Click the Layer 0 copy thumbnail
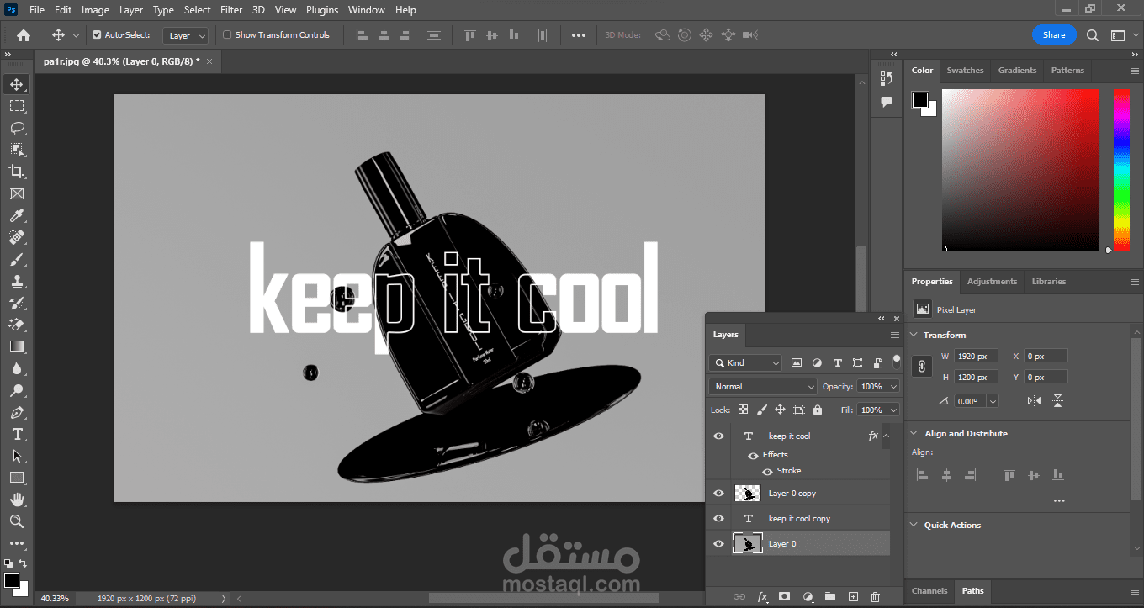1144x608 pixels. (747, 494)
